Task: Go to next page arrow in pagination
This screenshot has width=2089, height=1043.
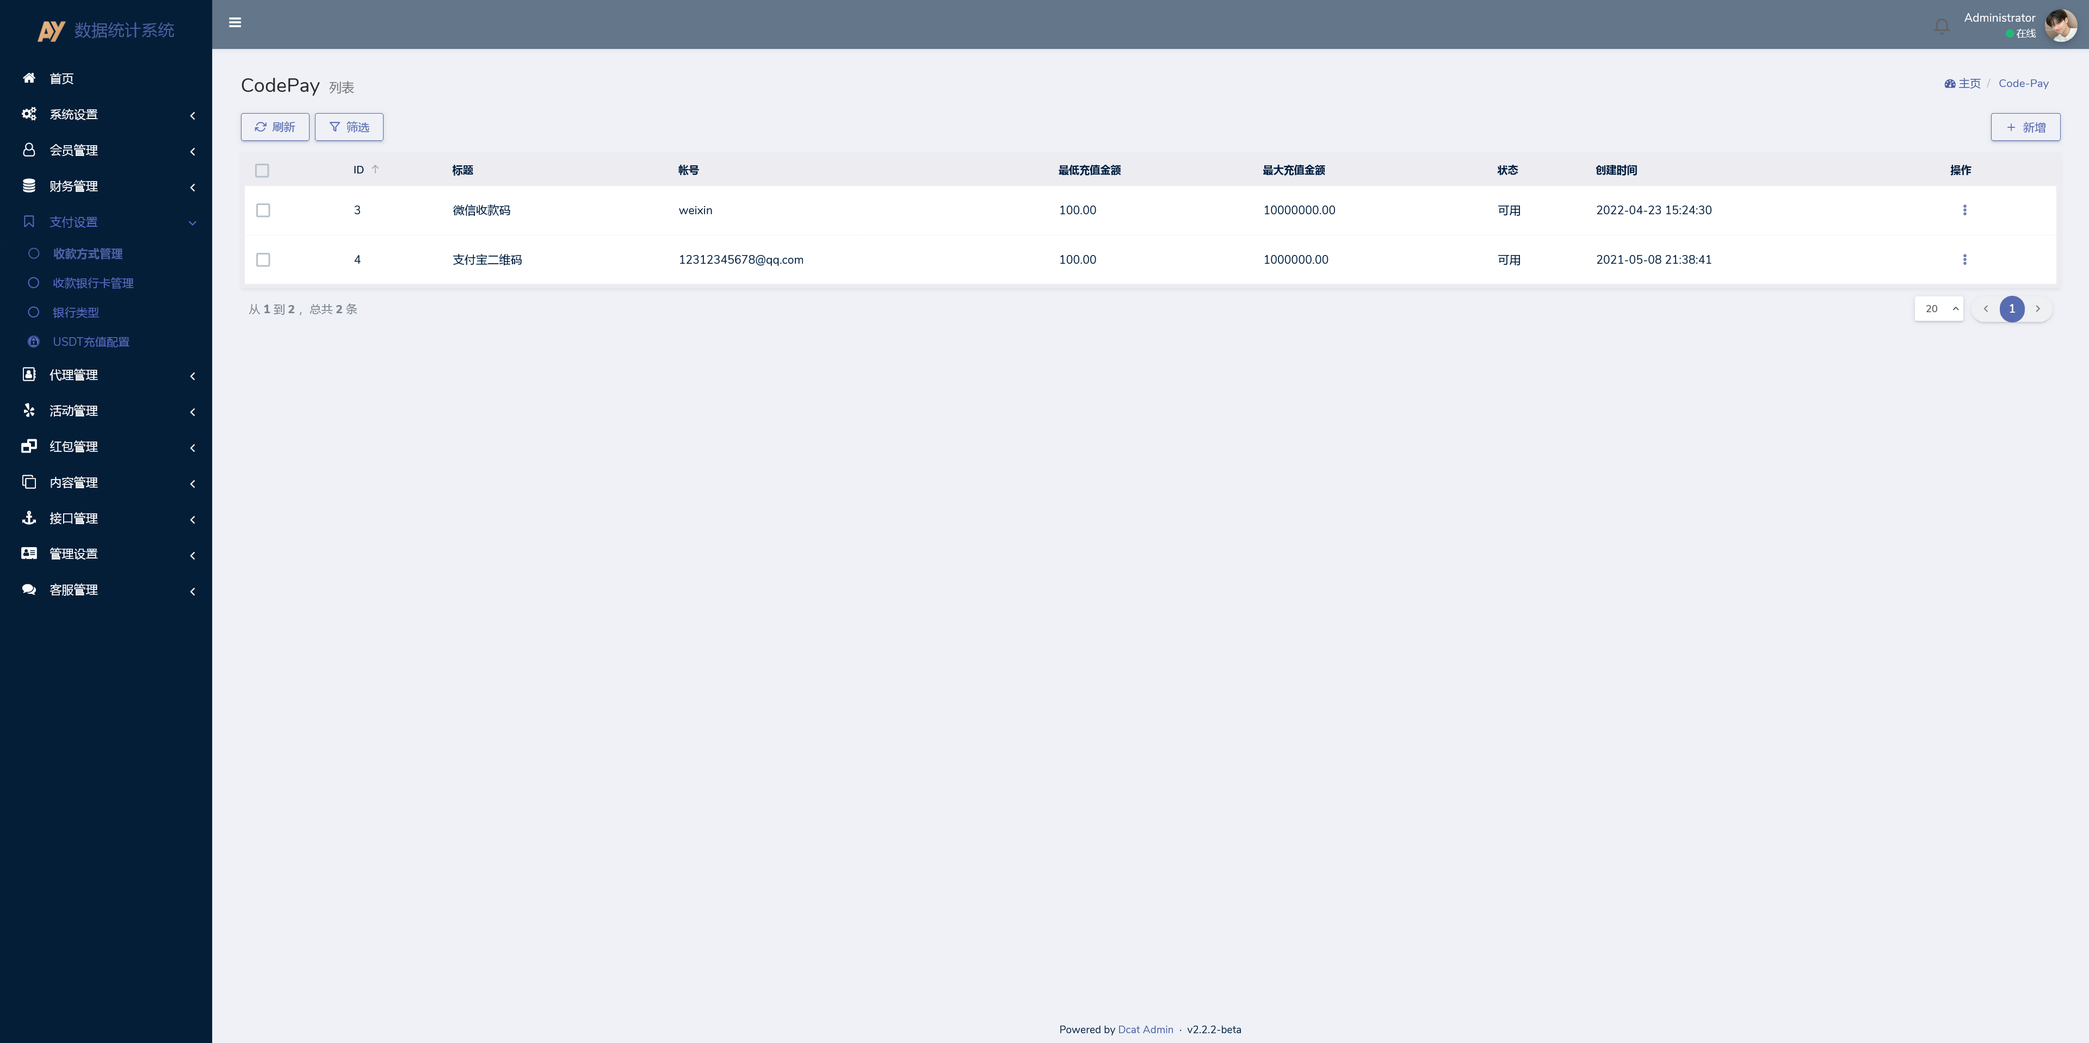Action: point(2037,309)
